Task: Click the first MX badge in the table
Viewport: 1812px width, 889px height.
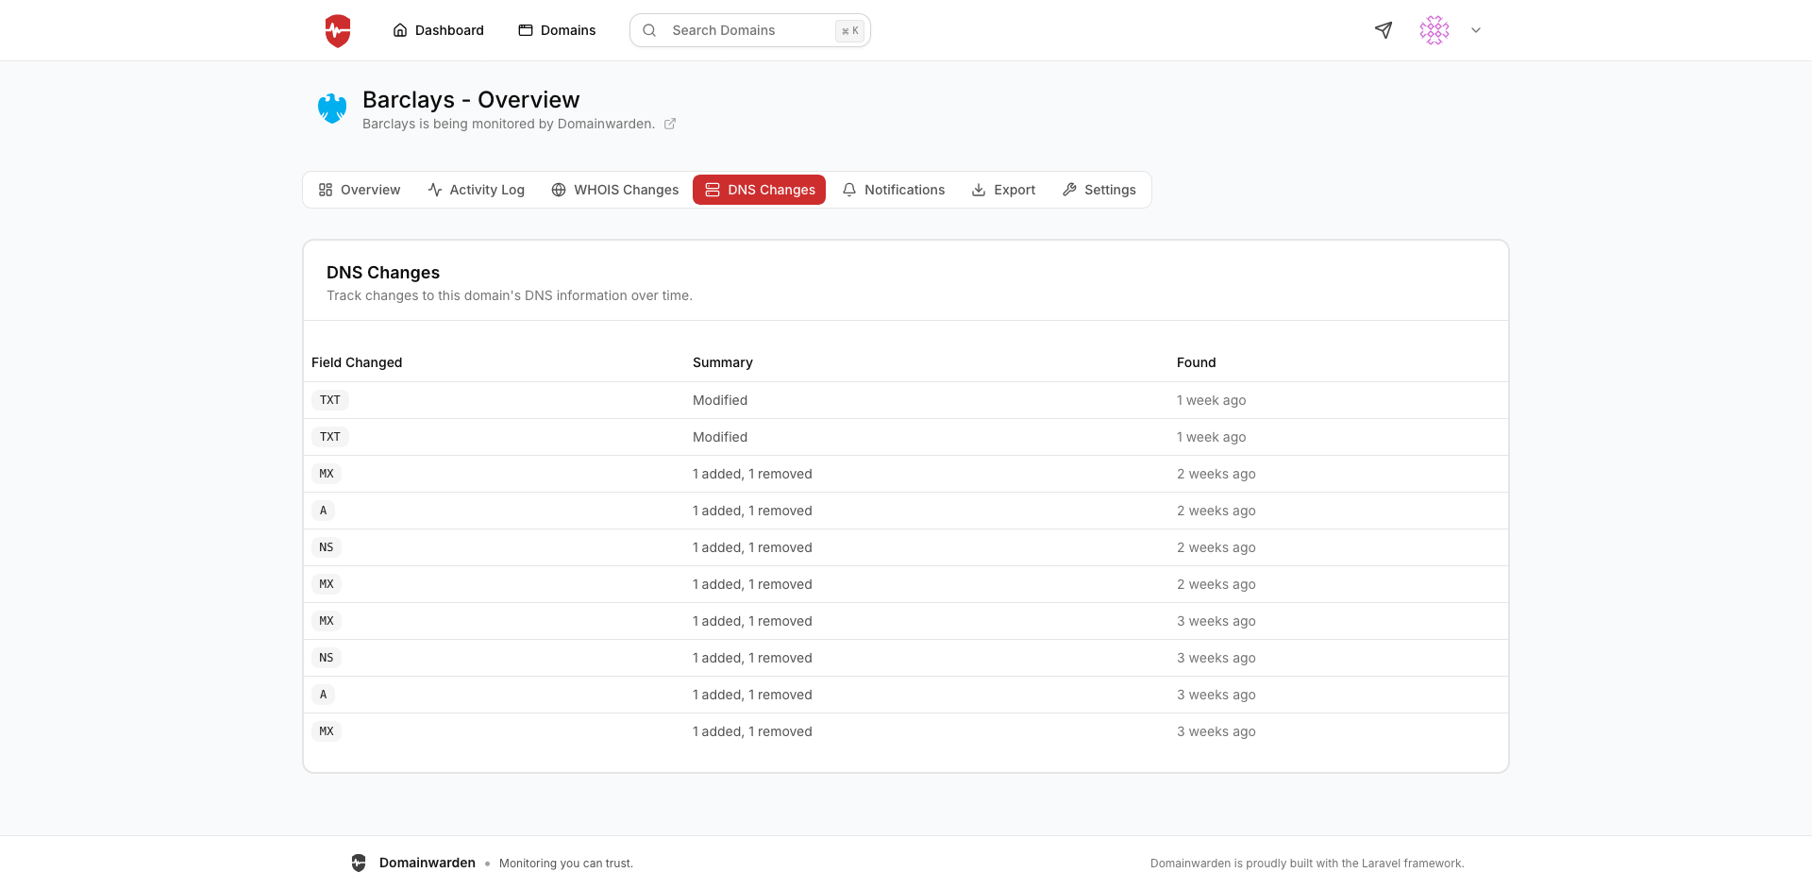Action: pyautogui.click(x=327, y=474)
